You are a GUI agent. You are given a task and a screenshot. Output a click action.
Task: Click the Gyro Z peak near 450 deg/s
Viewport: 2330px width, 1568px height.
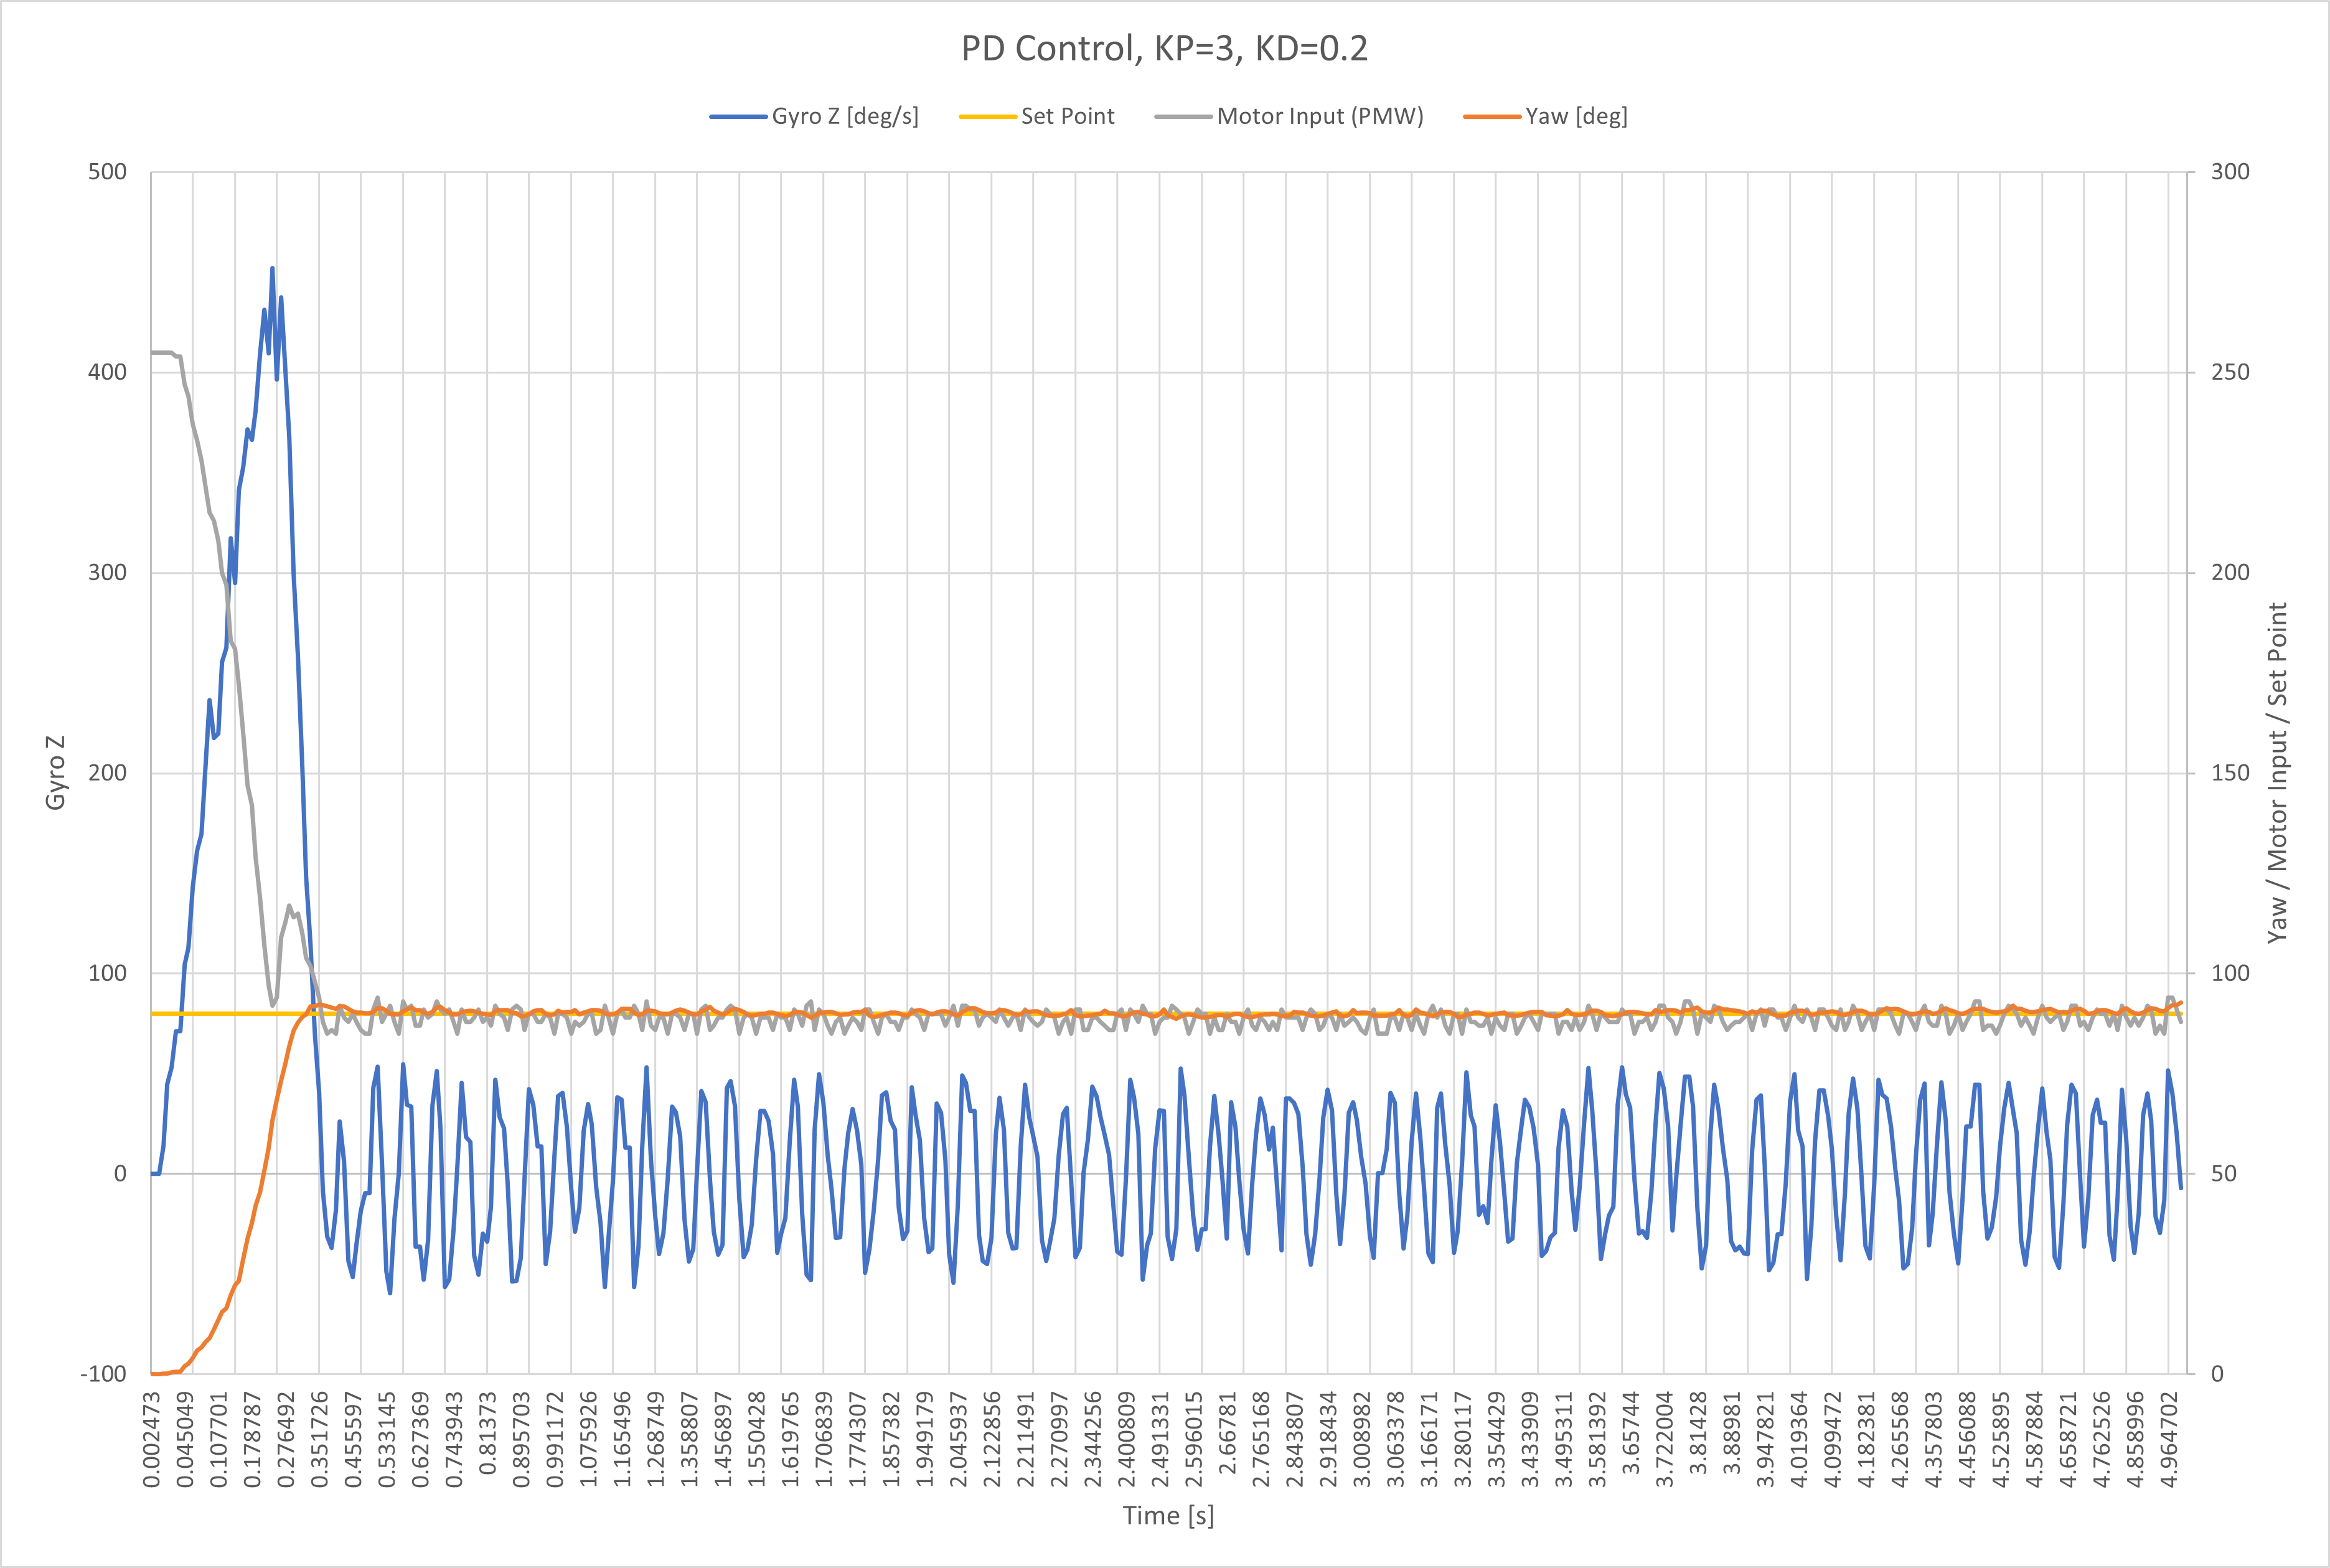click(x=272, y=269)
